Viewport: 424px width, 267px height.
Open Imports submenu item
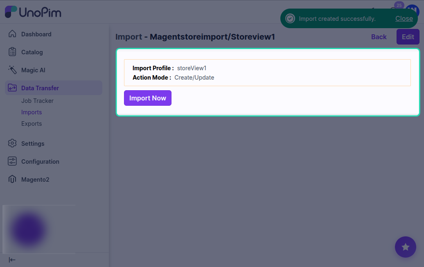pyautogui.click(x=32, y=112)
